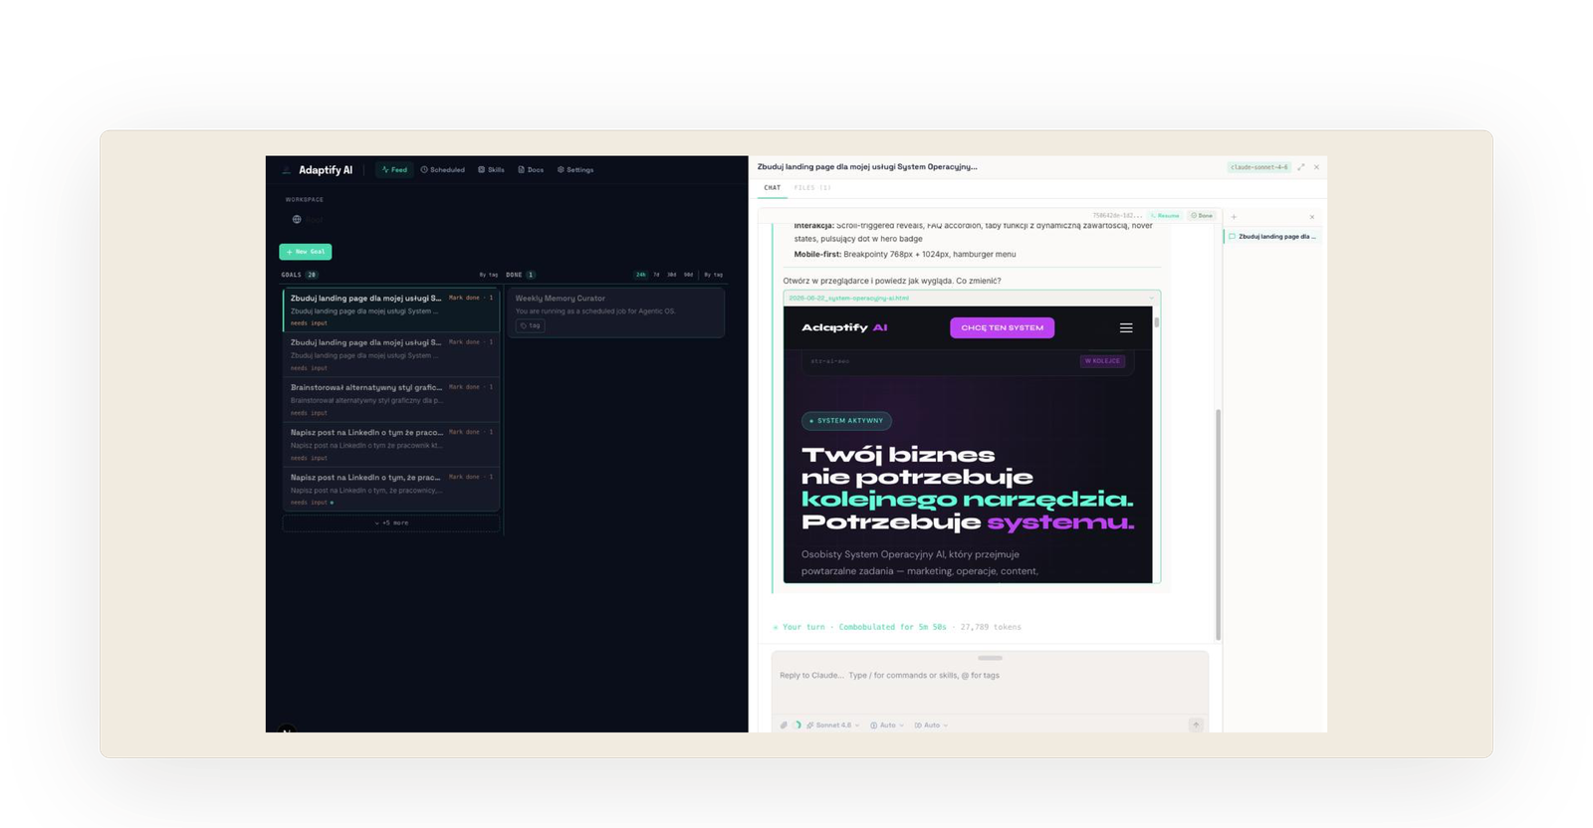Close the chat panel header X
The image size is (1593, 828).
[x=1316, y=167]
